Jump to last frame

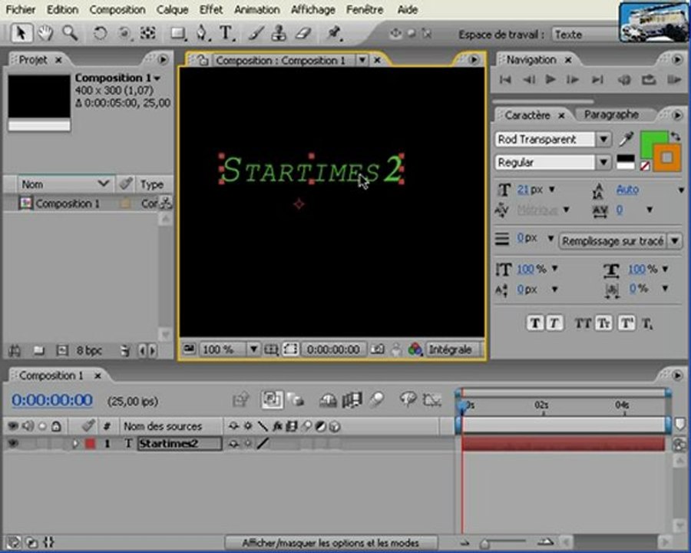pos(597,80)
